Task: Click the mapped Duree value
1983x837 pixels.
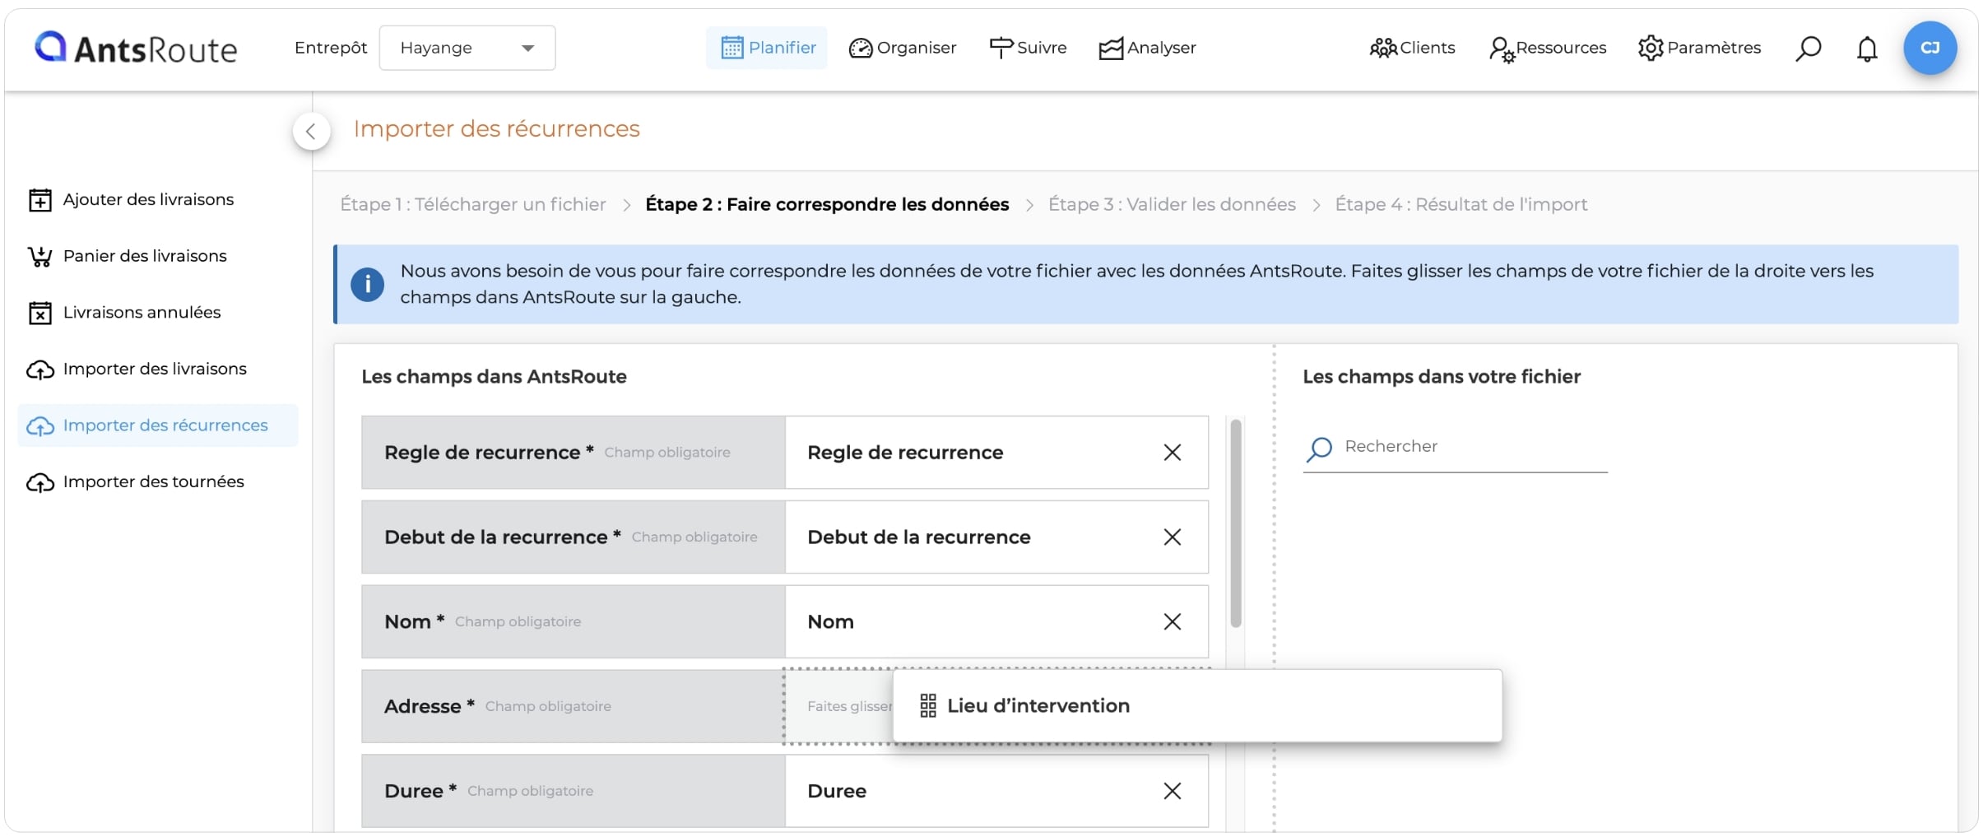Action: pos(837,791)
